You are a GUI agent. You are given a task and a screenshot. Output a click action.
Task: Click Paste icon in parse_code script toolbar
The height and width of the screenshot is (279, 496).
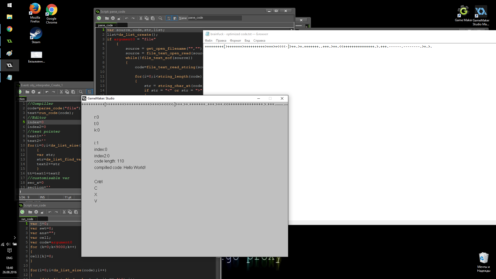(x=153, y=18)
